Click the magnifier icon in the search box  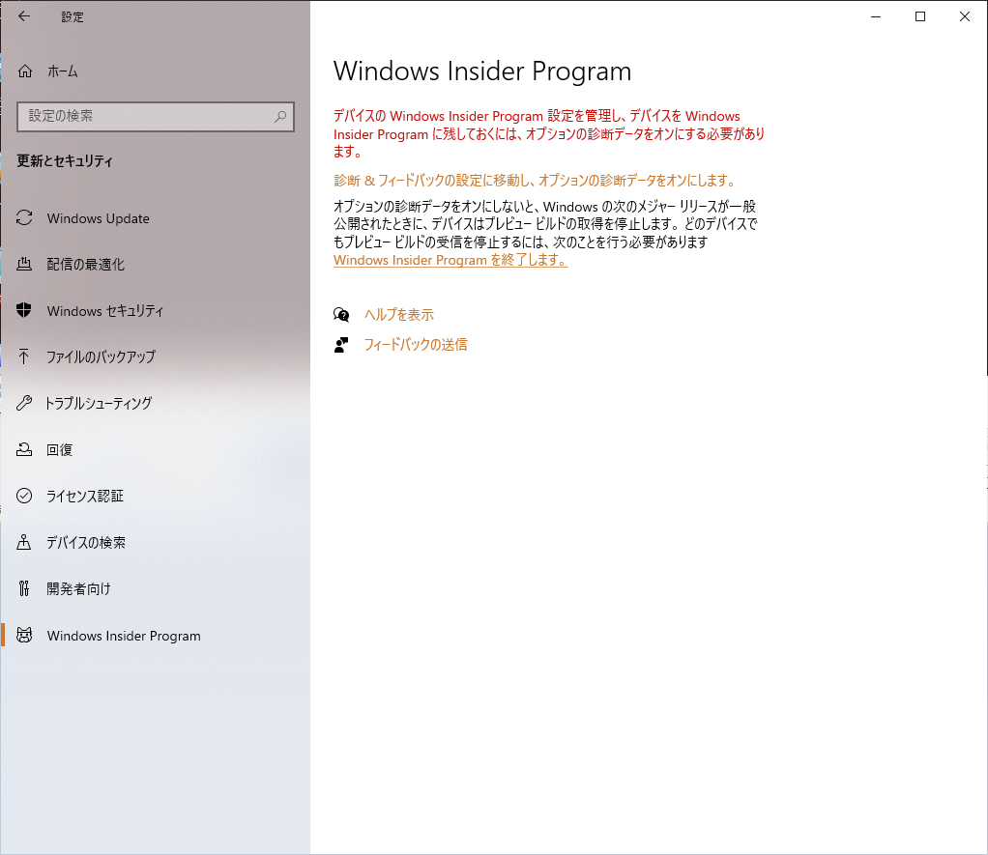point(280,117)
